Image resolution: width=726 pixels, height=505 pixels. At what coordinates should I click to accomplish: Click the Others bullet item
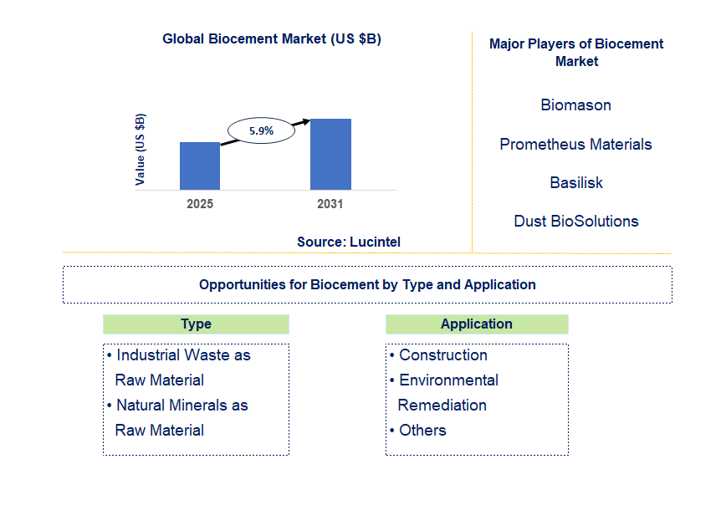coord(417,430)
